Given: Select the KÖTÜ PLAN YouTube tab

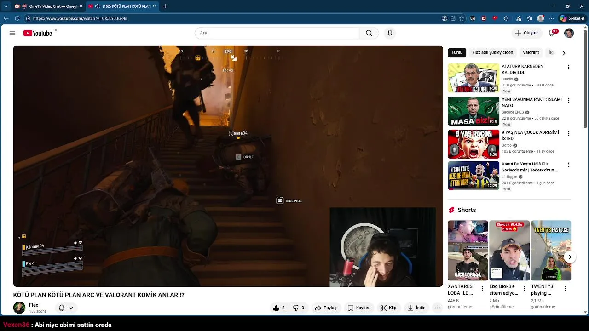Looking at the screenshot, I should [x=122, y=6].
